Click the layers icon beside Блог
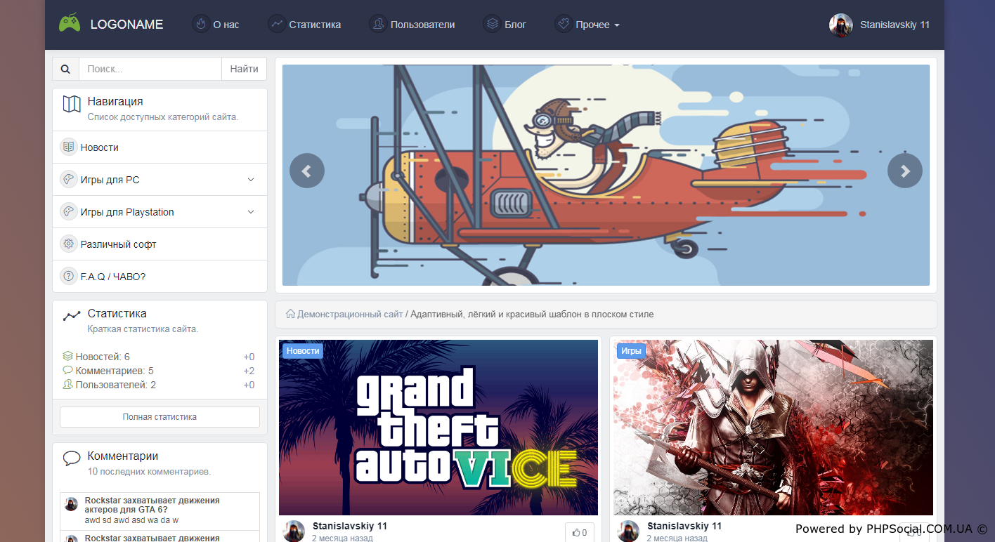 coord(492,24)
